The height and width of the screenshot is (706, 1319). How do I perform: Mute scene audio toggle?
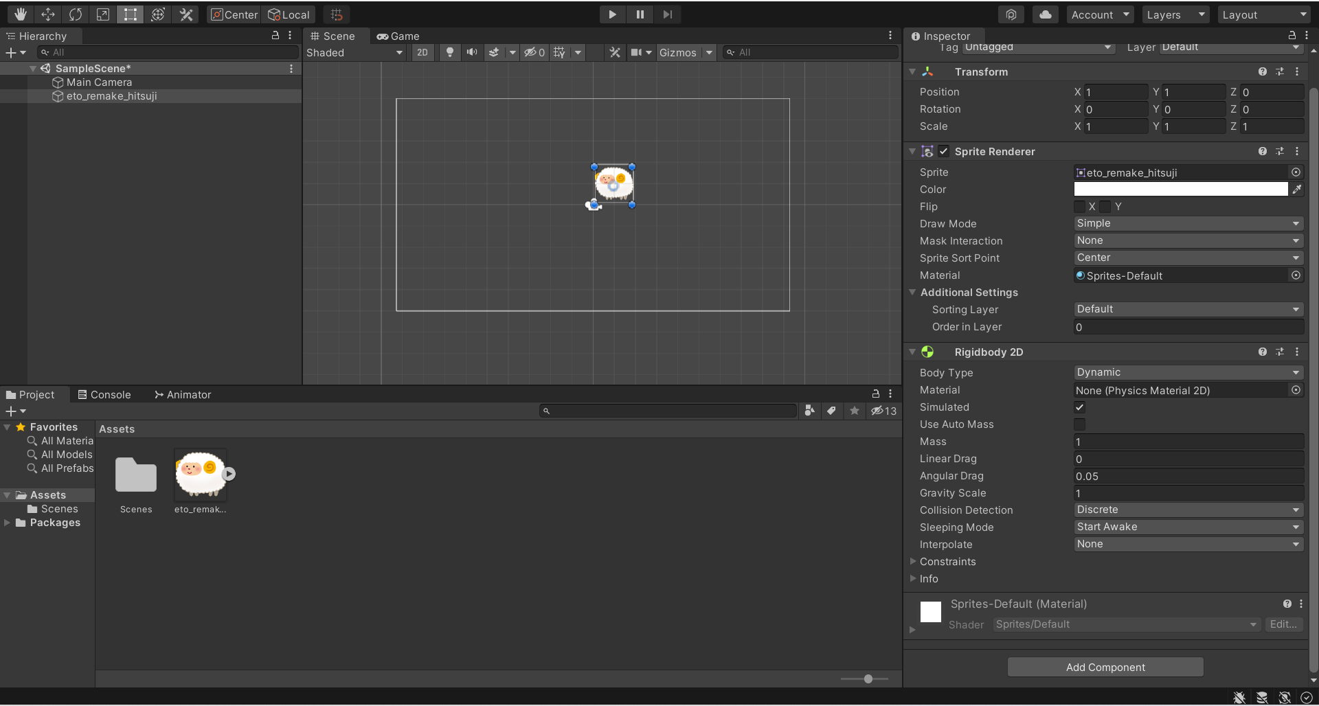tap(471, 52)
